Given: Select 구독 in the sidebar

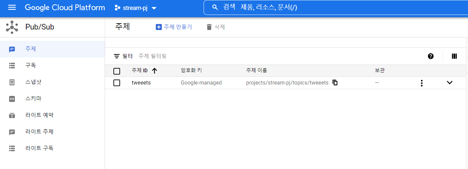Looking at the screenshot, I should point(53,66).
